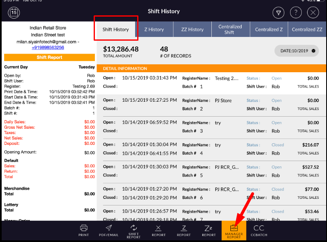The height and width of the screenshot is (242, 327).
Task: Click the Closed status of Batch # 4
Action: click(278, 145)
